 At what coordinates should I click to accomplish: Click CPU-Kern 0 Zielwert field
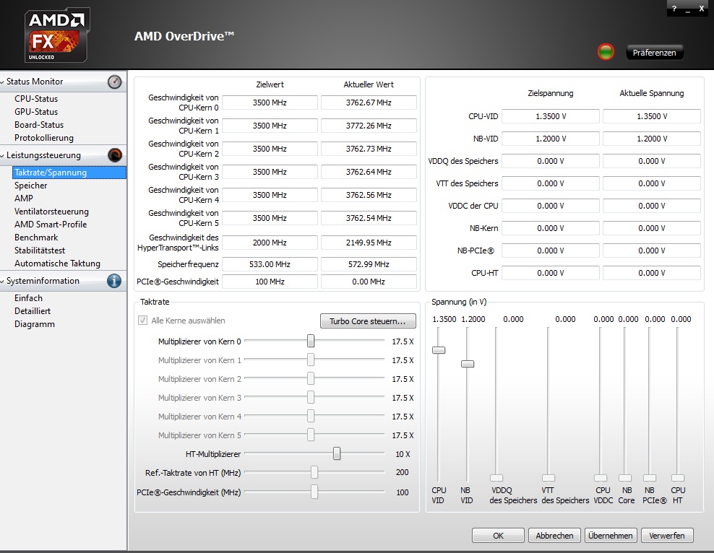pos(270,103)
